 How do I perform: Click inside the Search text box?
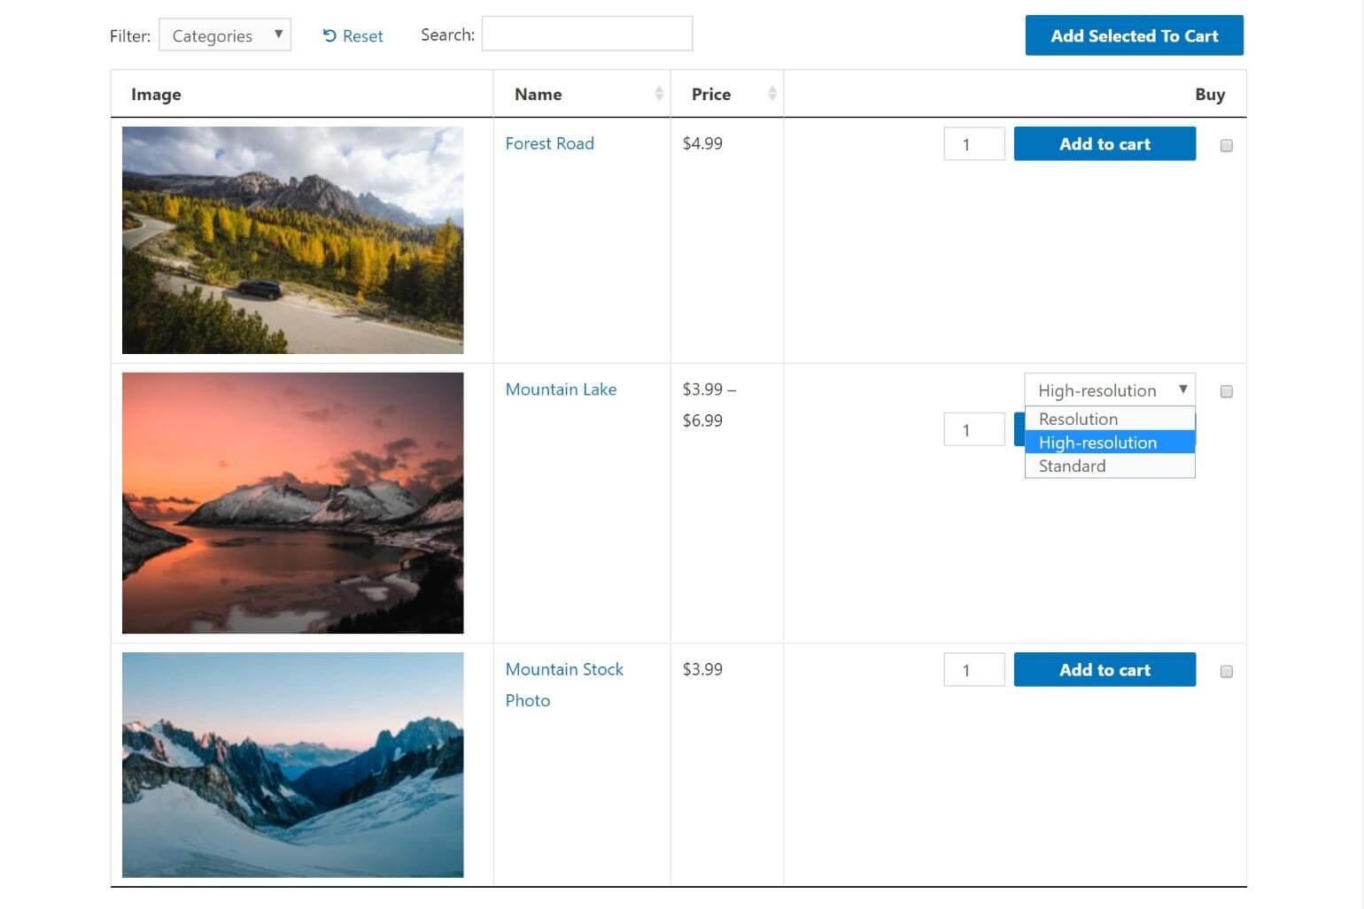pyautogui.click(x=586, y=33)
